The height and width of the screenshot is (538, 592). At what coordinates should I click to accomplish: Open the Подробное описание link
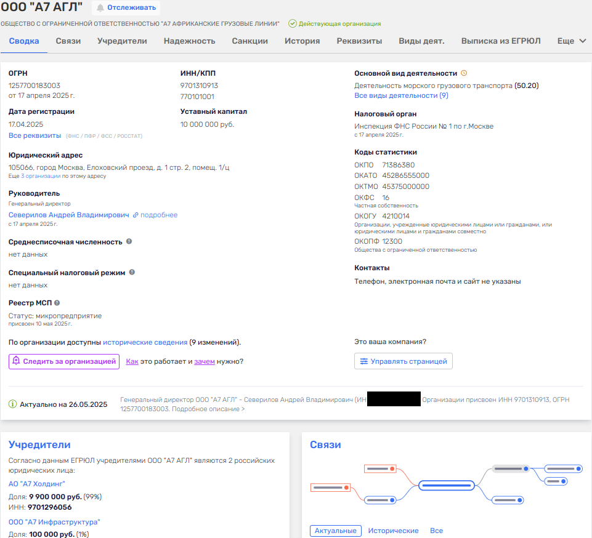coord(208,409)
